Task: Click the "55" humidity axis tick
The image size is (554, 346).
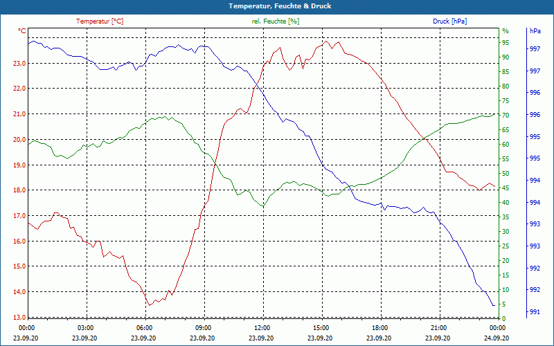Action: click(x=506, y=159)
